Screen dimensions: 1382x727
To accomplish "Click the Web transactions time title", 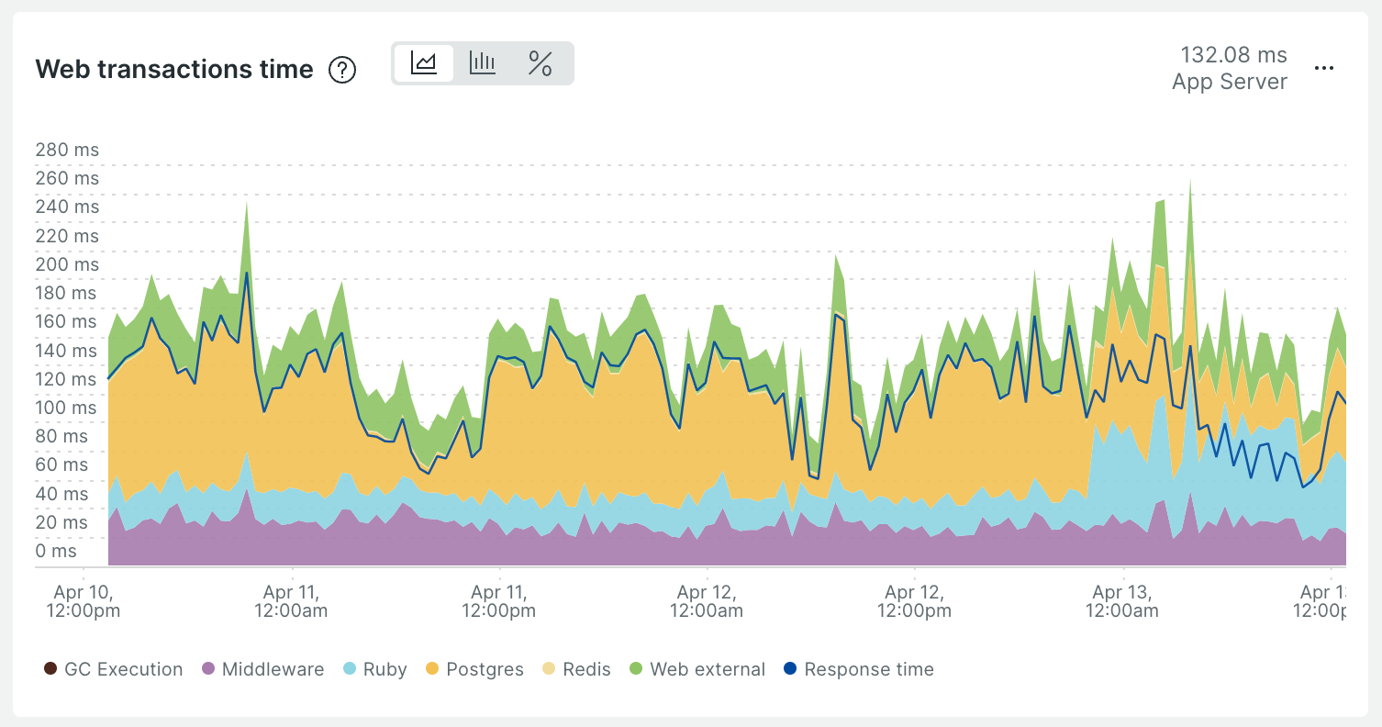I will click(x=174, y=70).
